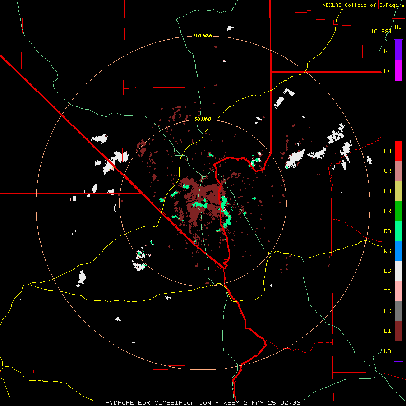Screen dimensions: 406x406
Task: Click the "DS" legend label
Action: pos(388,271)
